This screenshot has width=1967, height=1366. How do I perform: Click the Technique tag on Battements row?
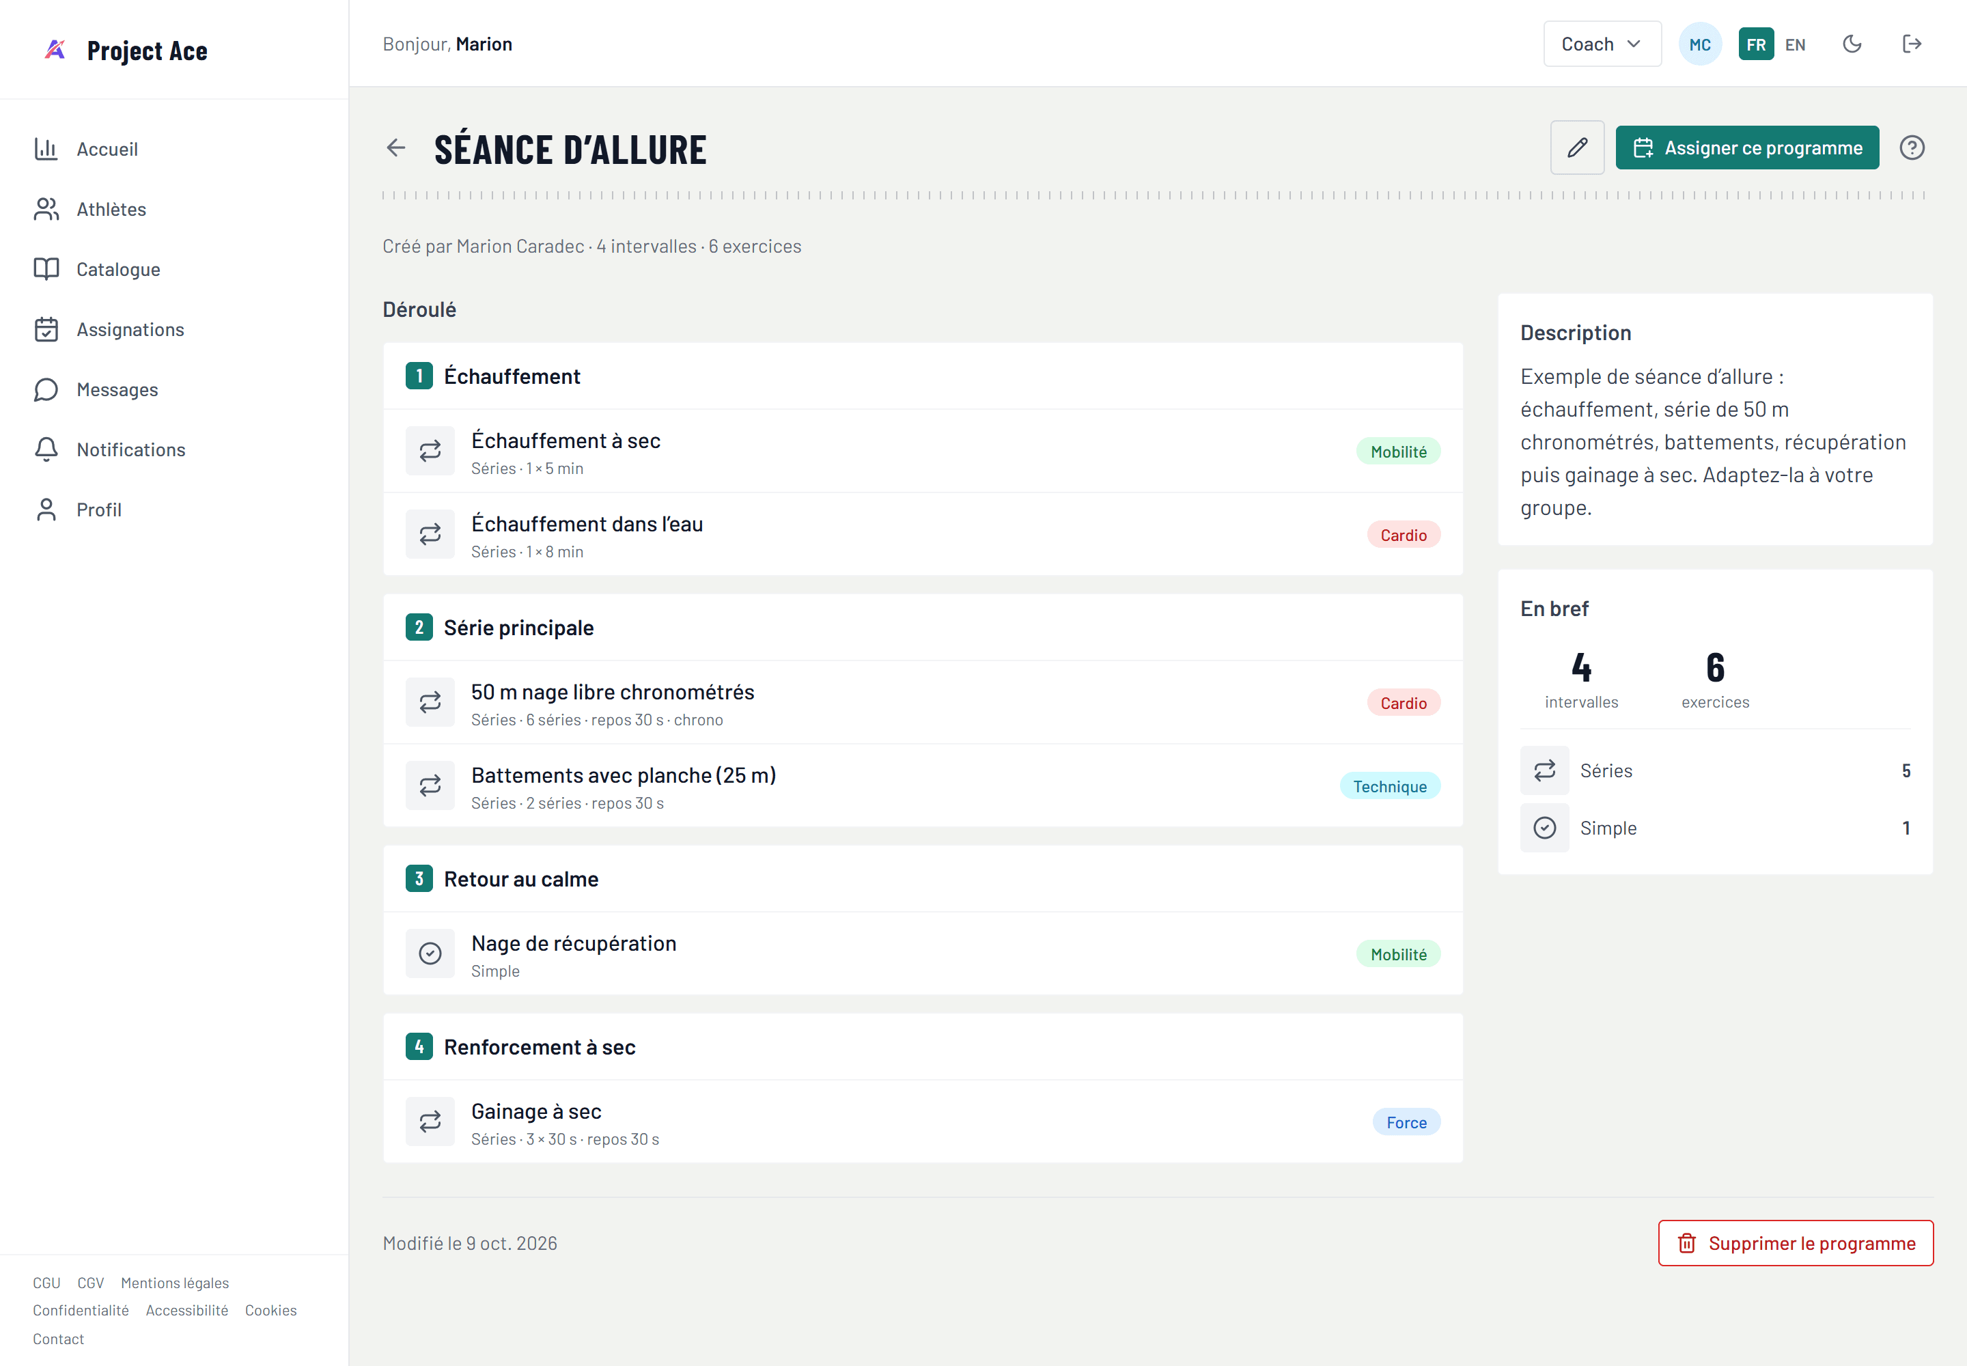pyautogui.click(x=1389, y=785)
